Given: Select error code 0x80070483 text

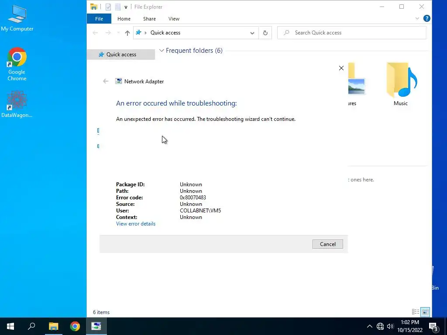Looking at the screenshot, I should coord(193,198).
